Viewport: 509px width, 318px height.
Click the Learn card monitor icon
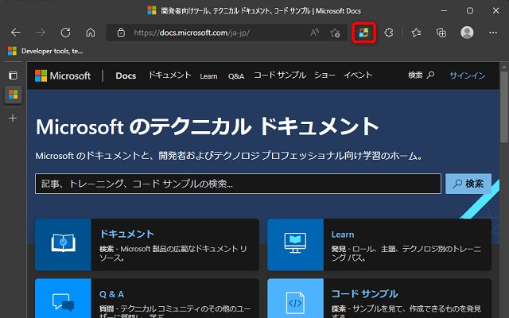(295, 243)
